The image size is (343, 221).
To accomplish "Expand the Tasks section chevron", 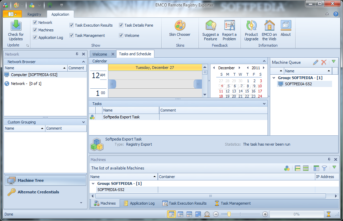I will 264,104.
